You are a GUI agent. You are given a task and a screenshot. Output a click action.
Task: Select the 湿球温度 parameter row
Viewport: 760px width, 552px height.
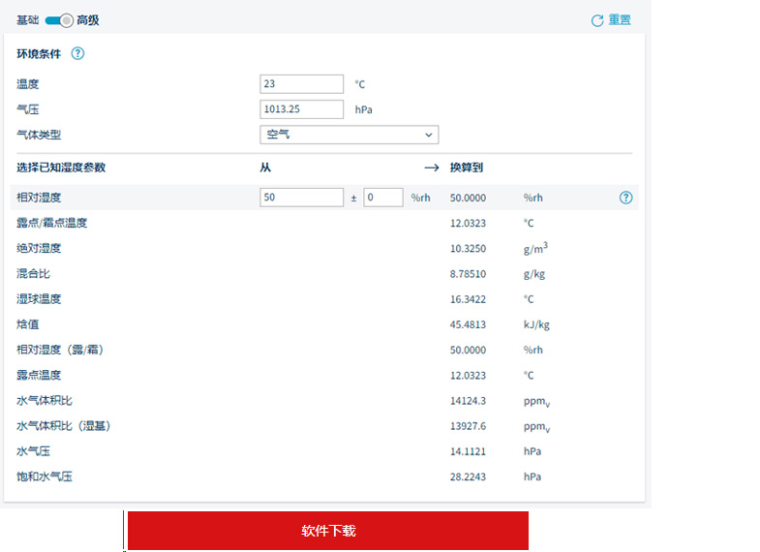click(x=324, y=299)
